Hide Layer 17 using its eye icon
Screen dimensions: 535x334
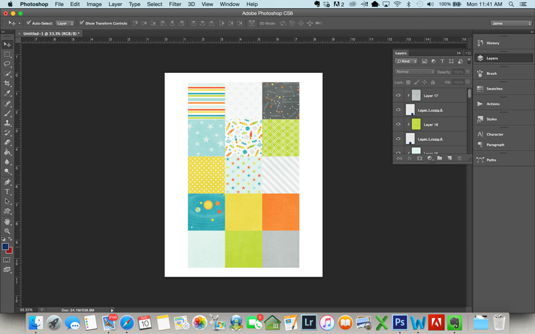(399, 96)
